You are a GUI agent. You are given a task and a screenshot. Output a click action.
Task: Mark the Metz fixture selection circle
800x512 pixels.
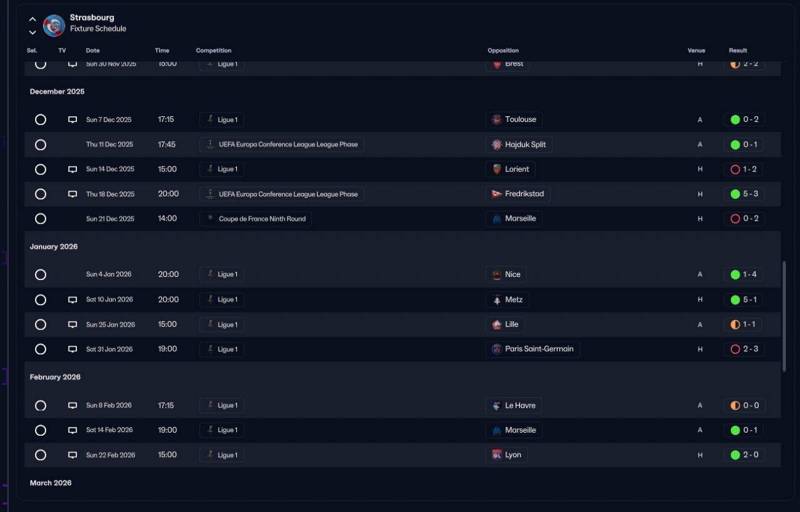click(41, 299)
